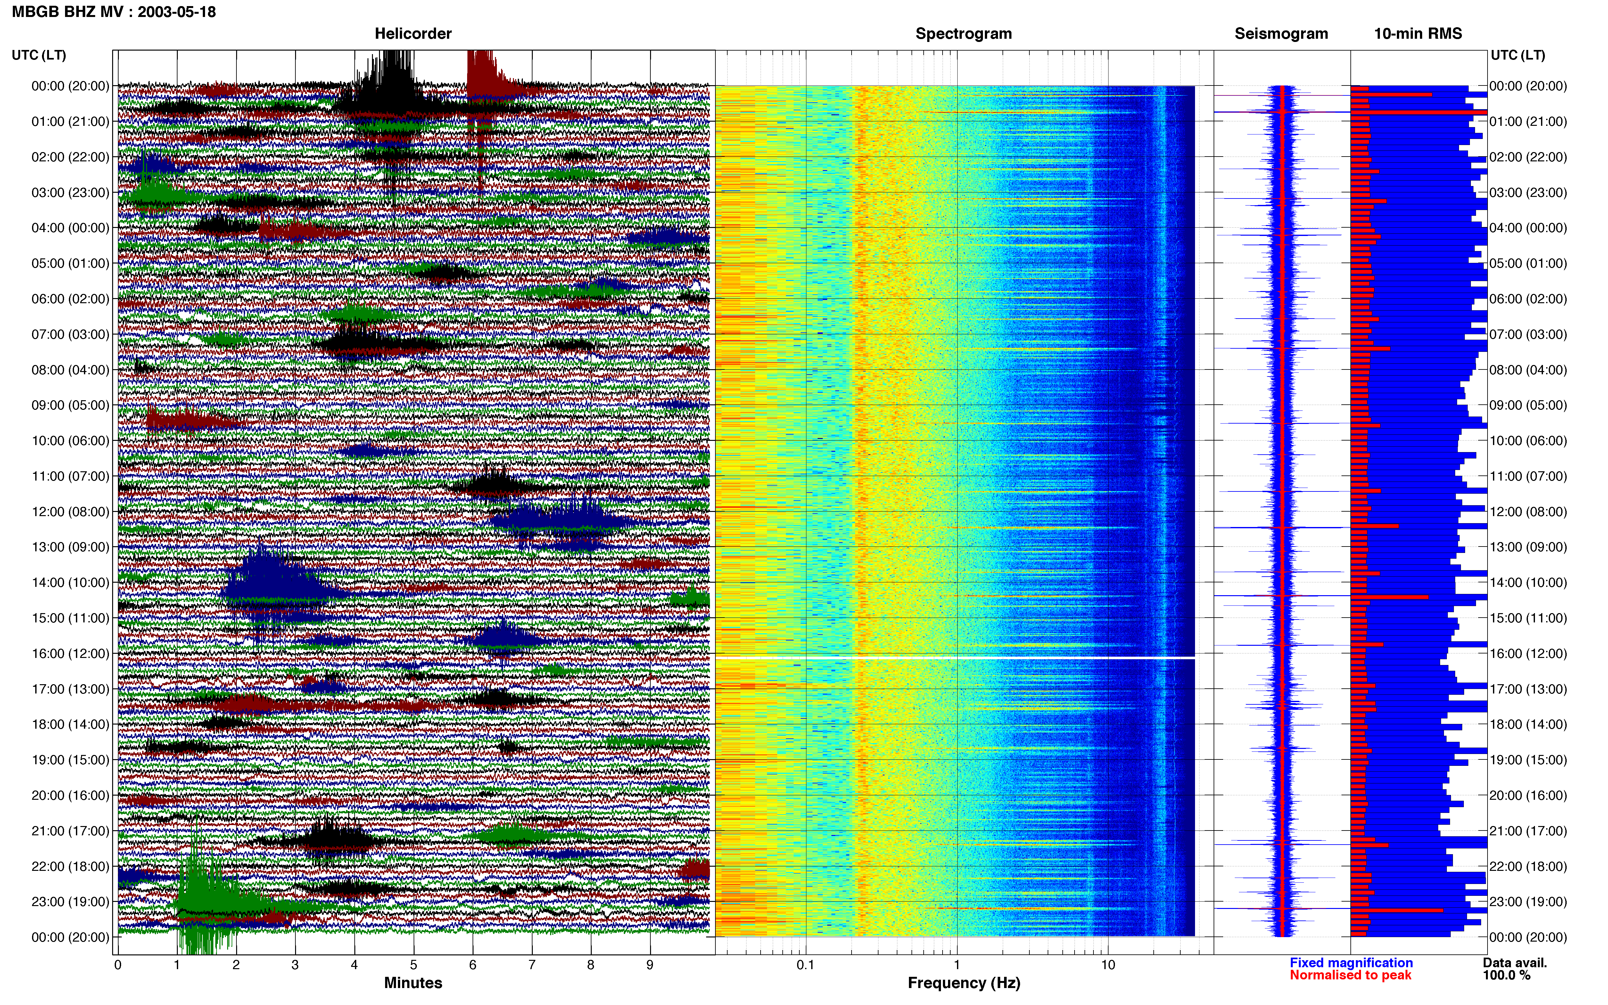Click the '100.0 %' data availability value
The width and height of the screenshot is (1608, 1005).
pyautogui.click(x=1506, y=975)
